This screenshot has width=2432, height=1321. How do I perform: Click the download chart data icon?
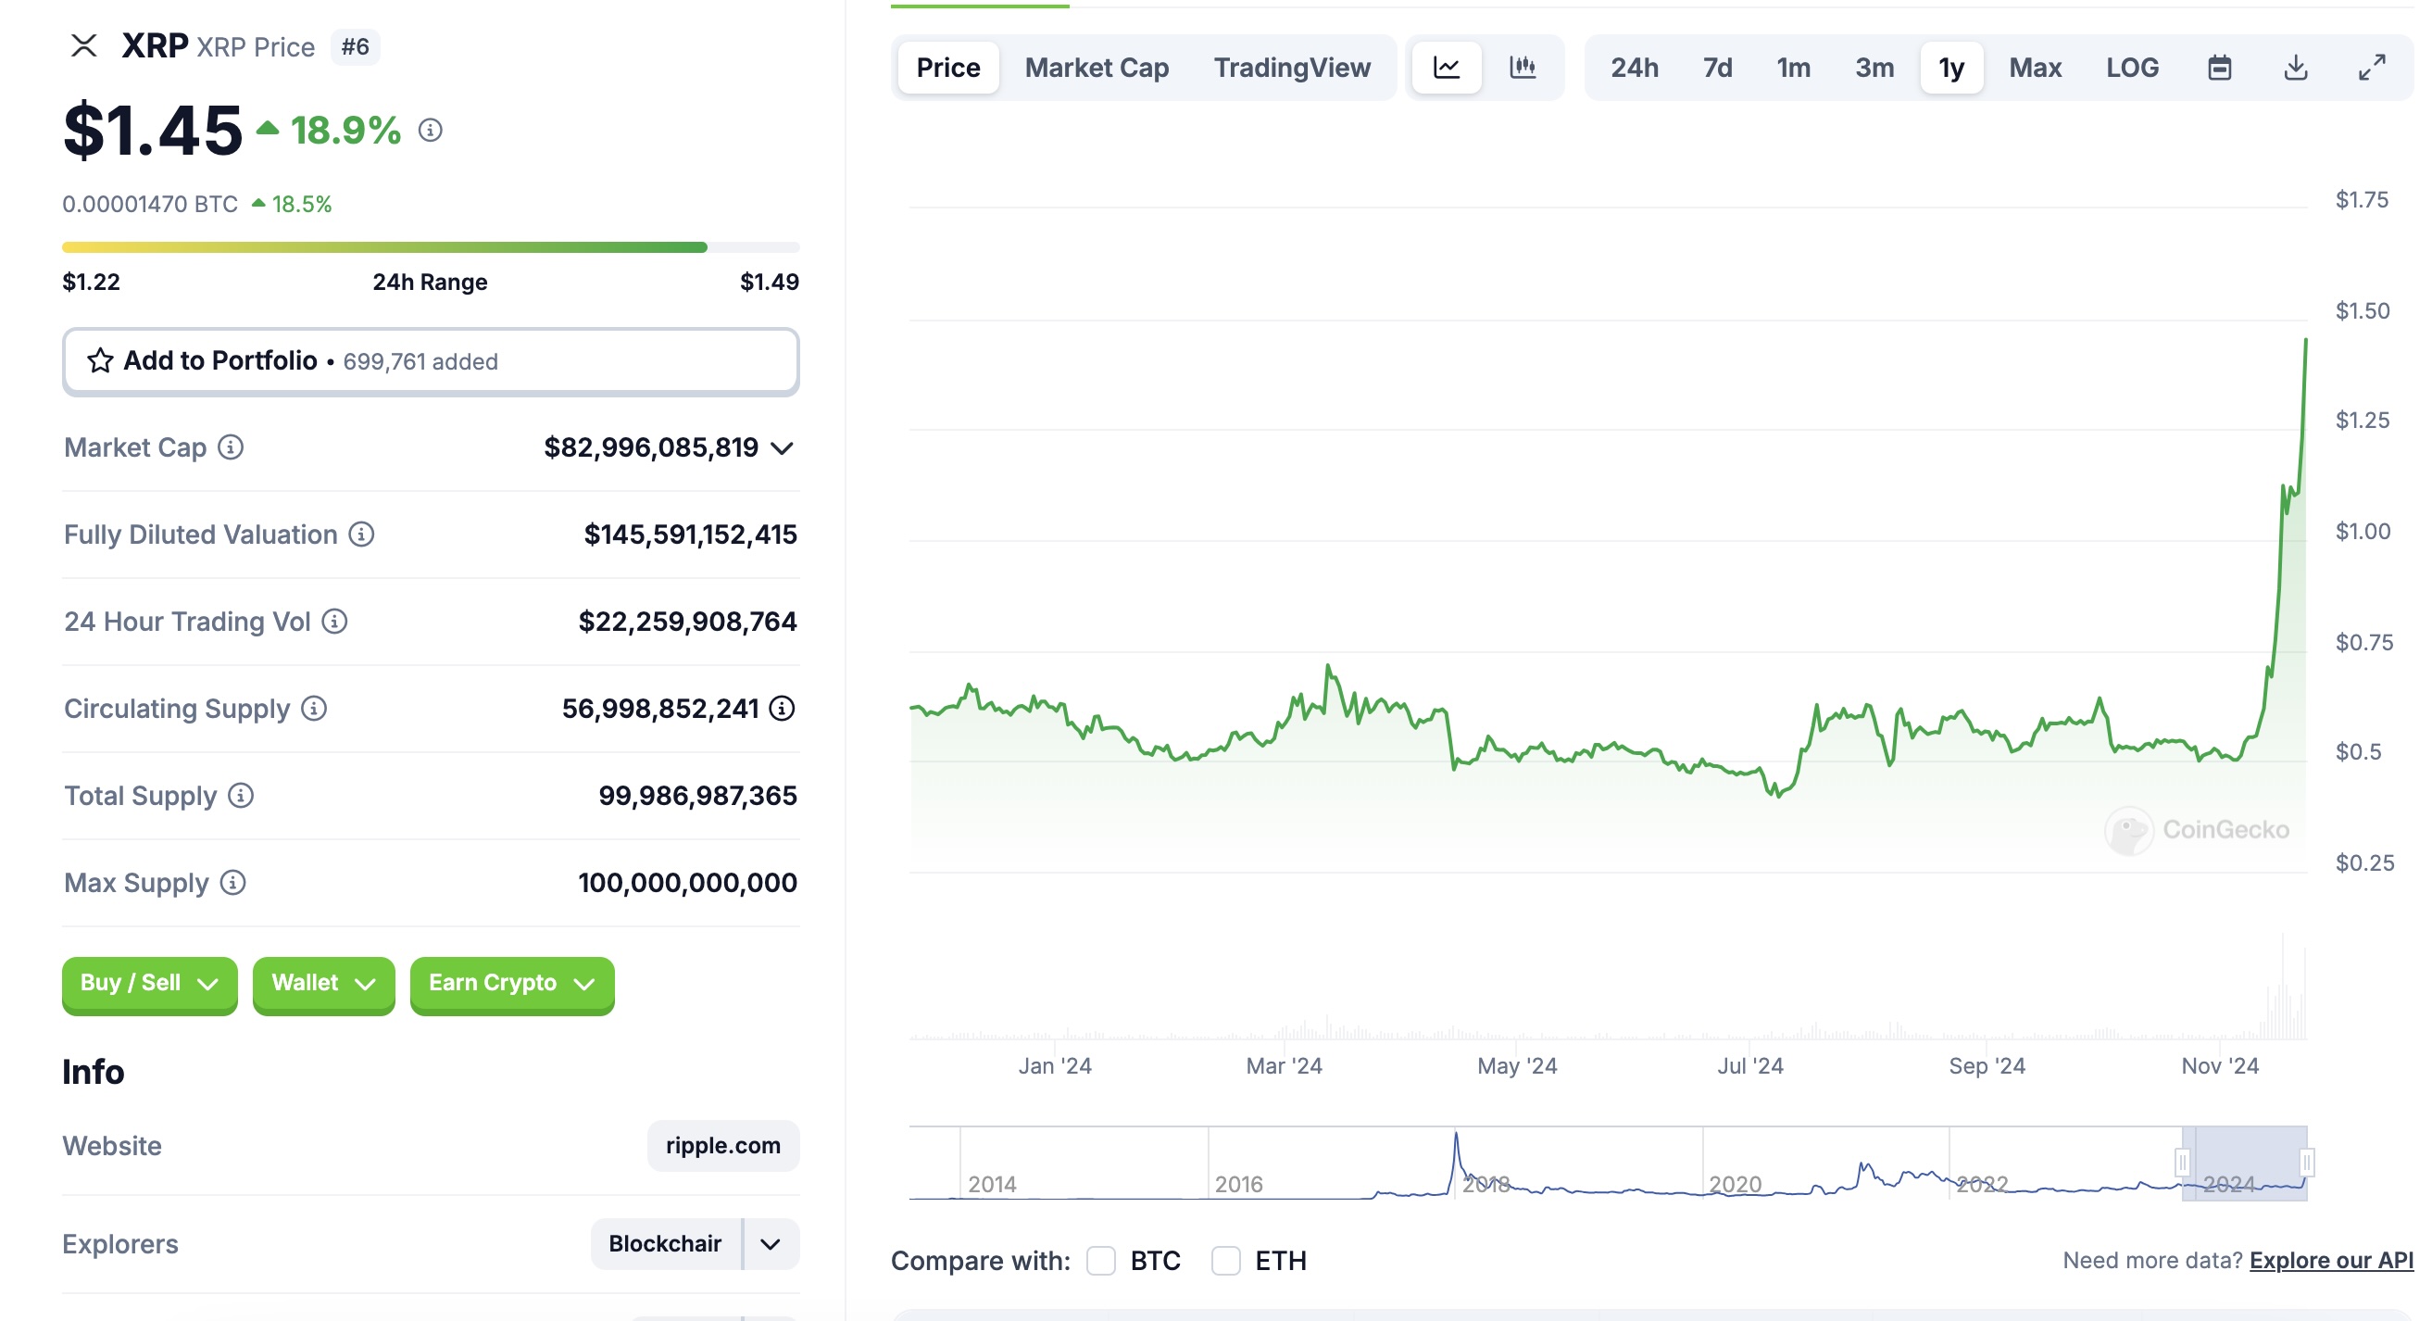click(x=2295, y=67)
